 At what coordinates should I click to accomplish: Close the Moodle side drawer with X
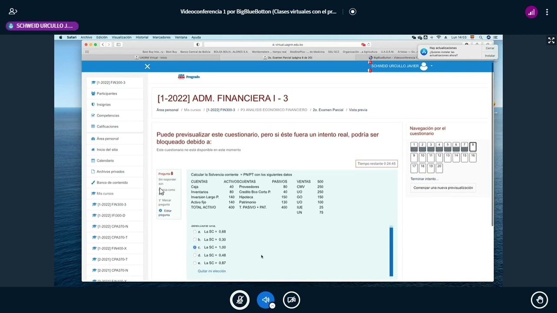coord(147,67)
